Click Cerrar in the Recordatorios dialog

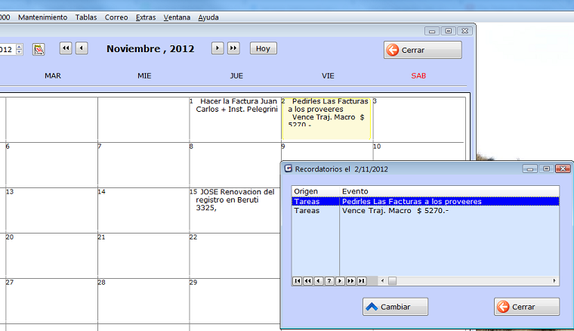click(526, 307)
